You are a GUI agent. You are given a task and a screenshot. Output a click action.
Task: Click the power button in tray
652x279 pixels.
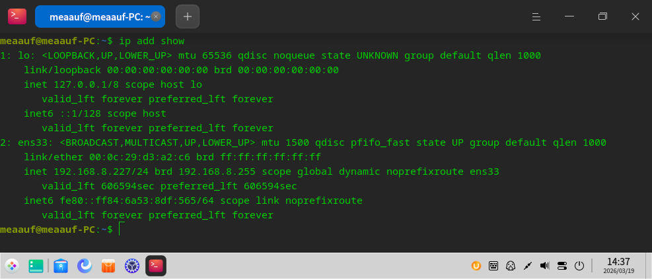point(579,266)
